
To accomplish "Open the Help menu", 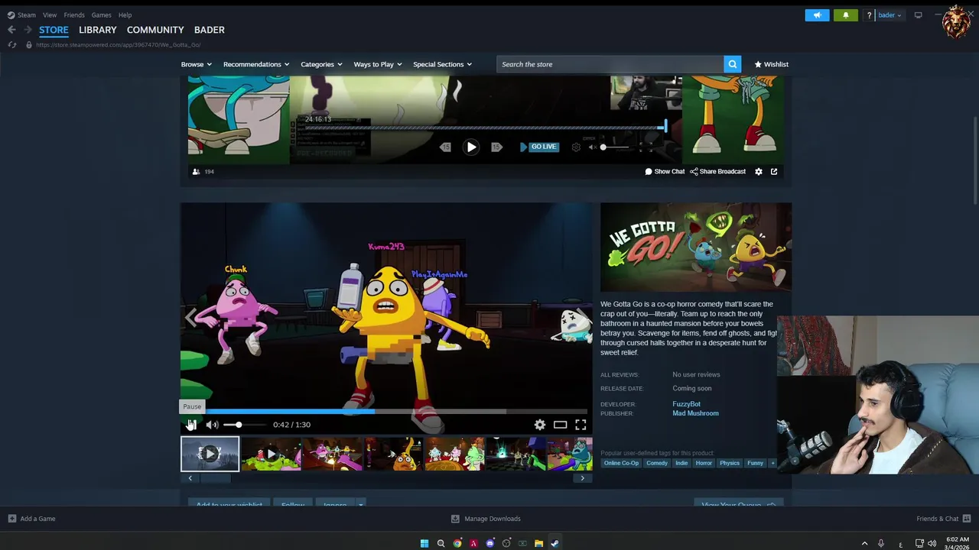I will pos(125,15).
